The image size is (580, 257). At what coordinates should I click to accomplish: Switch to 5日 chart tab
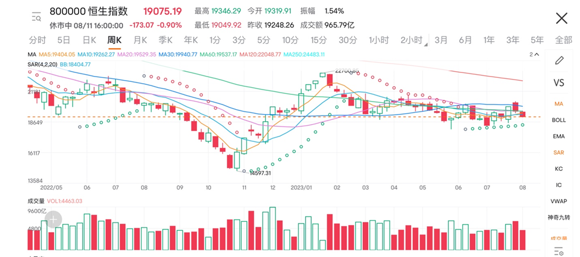64,40
